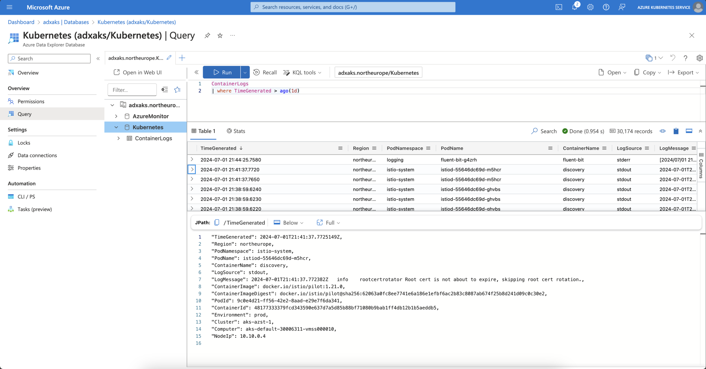Image resolution: width=706 pixels, height=369 pixels.
Task: Click the column visibility eye icon
Action: (x=663, y=131)
